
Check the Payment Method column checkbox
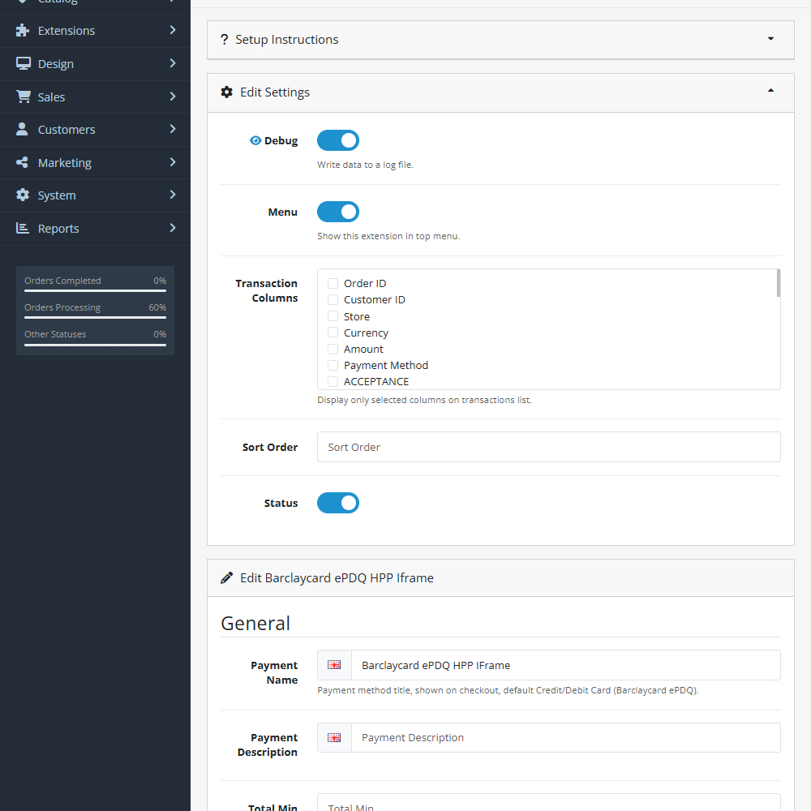[x=333, y=365]
